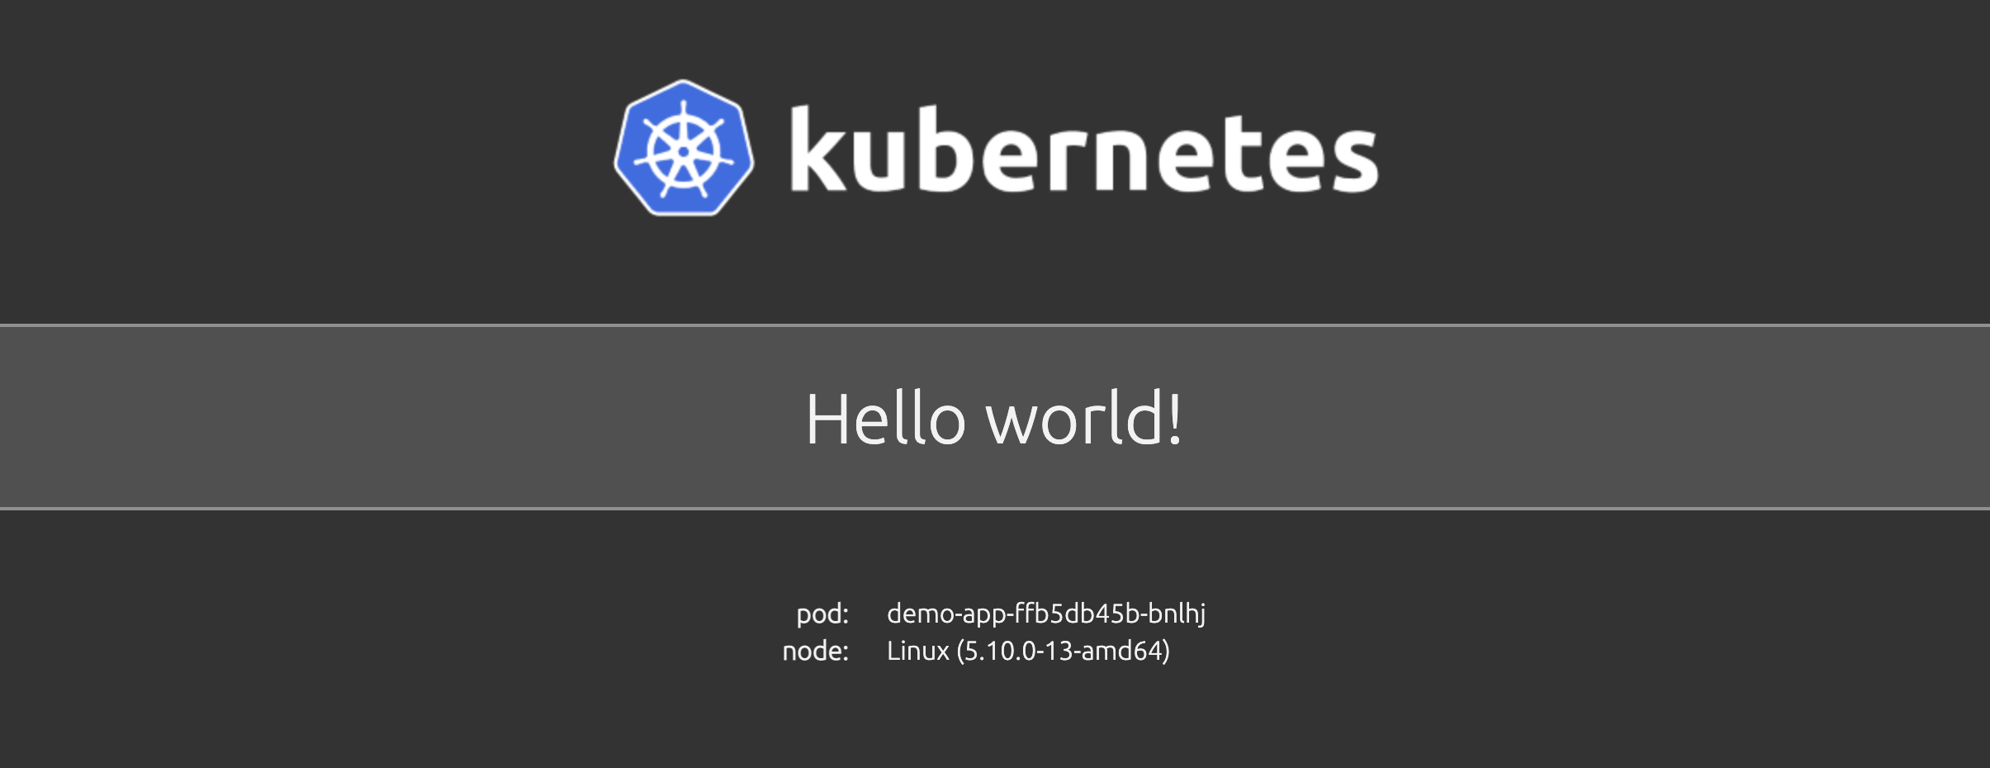Click the divider line above Hello world banner
This screenshot has height=768, width=1990.
coord(994,325)
